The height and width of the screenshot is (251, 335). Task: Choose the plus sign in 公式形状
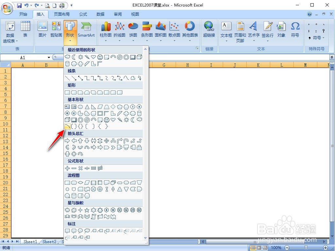(x=67, y=168)
